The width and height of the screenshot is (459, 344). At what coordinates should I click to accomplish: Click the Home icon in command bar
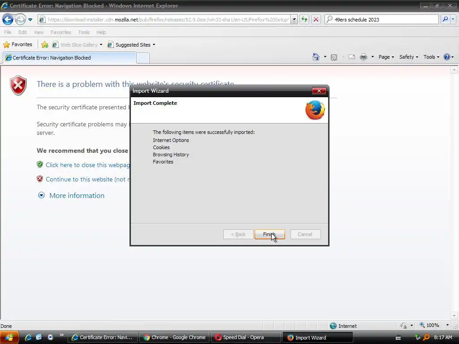(316, 57)
